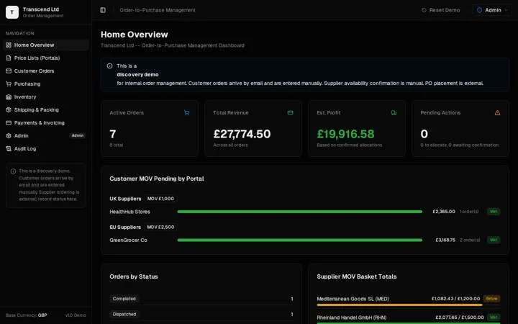518x324 pixels.
Task: Click the Admin gear icon in sidebar
Action: [x=9, y=135]
